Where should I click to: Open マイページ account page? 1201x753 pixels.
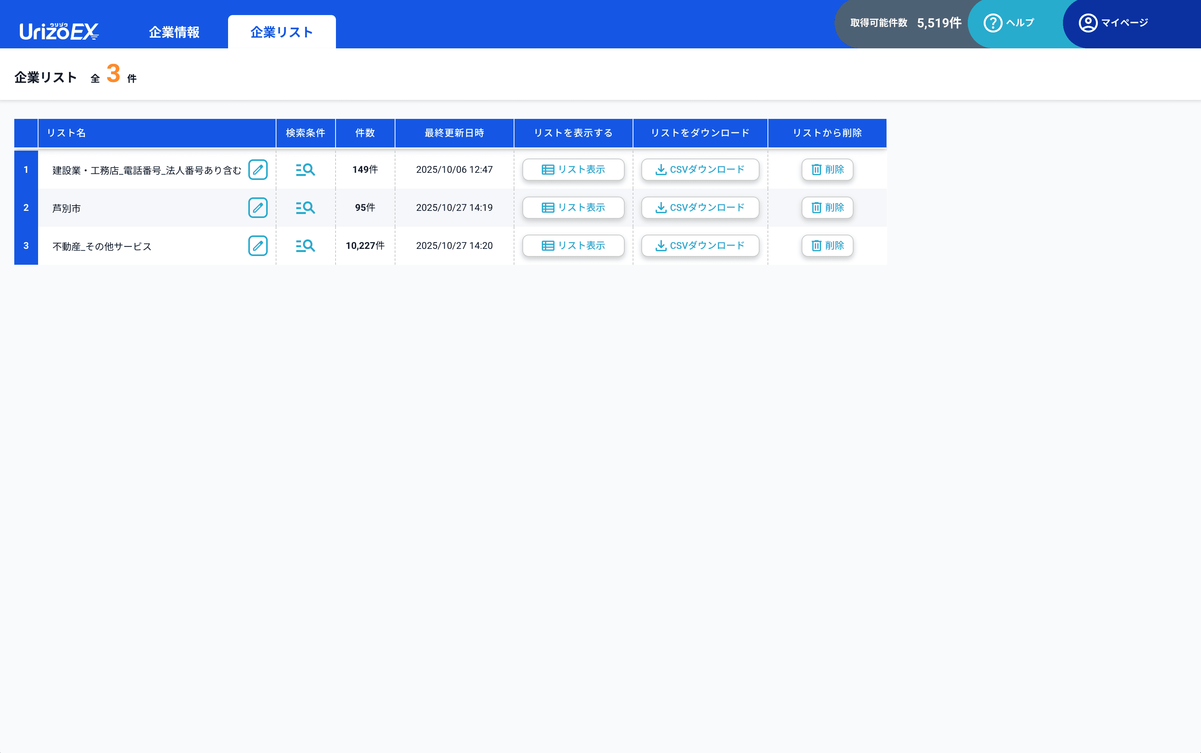tap(1113, 23)
